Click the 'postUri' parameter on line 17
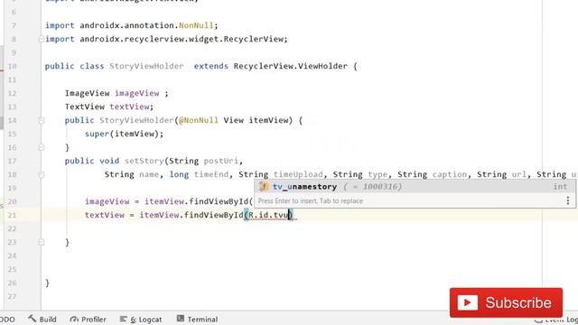 [x=220, y=161]
